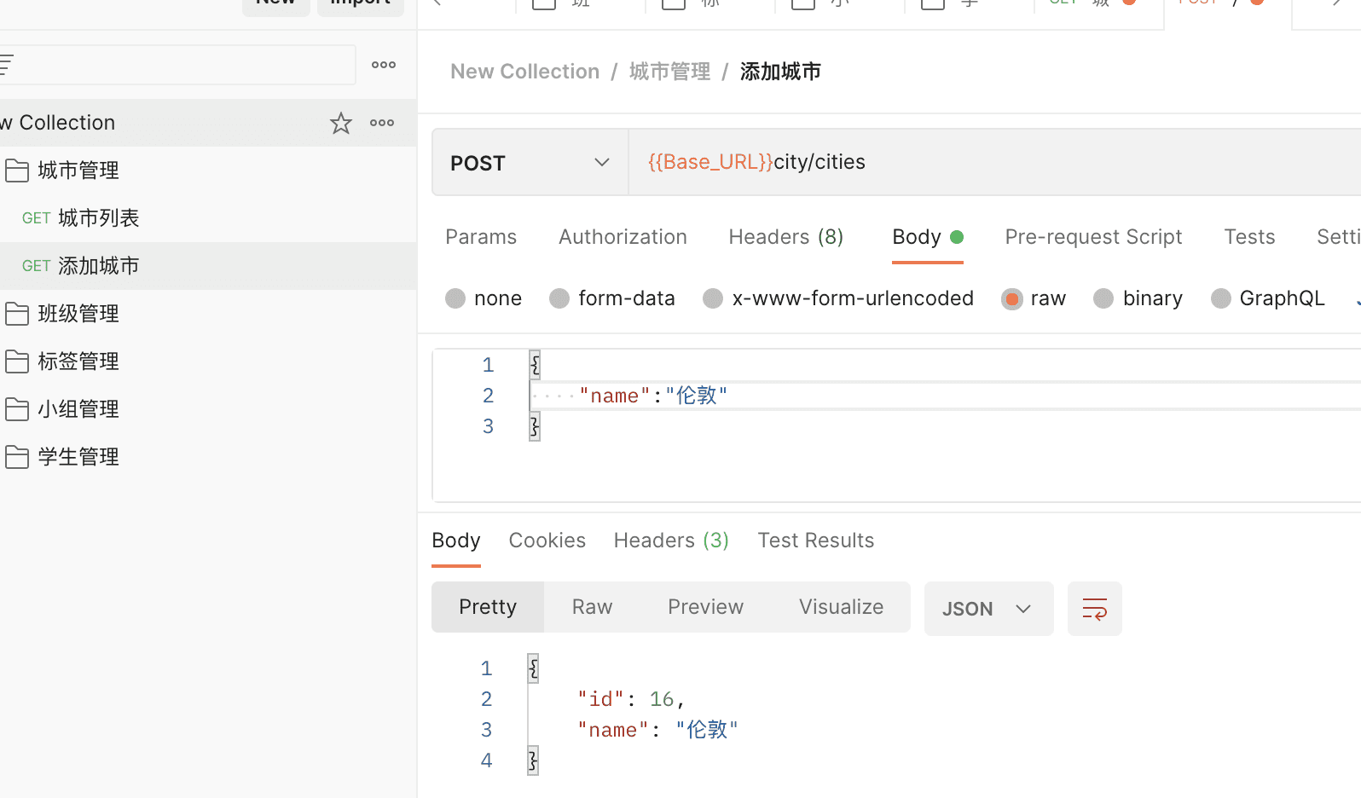Open the Pre-request Script tab
This screenshot has width=1361, height=798.
click(x=1093, y=237)
